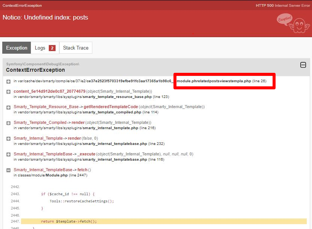This screenshot has width=312, height=229.
Task: Click the 'Notice: Undefined index: posts' heading
Action: pyautogui.click(x=45, y=18)
